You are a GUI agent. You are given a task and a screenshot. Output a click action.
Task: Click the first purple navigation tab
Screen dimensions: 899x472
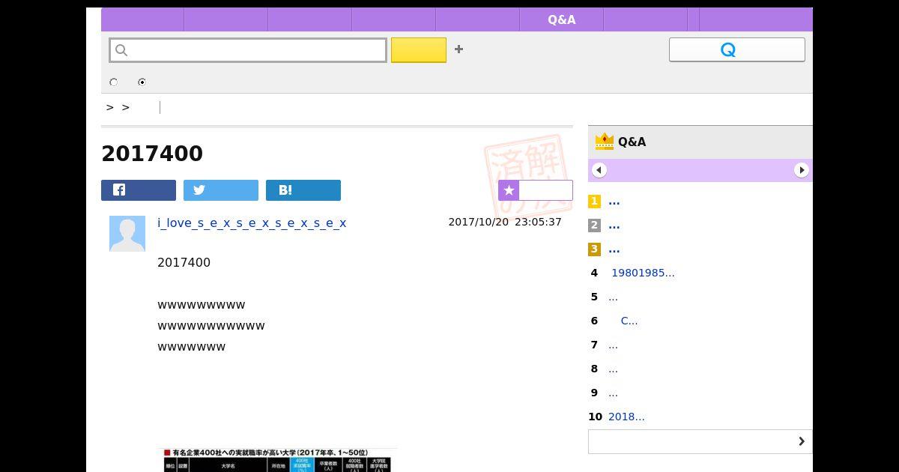tap(142, 19)
